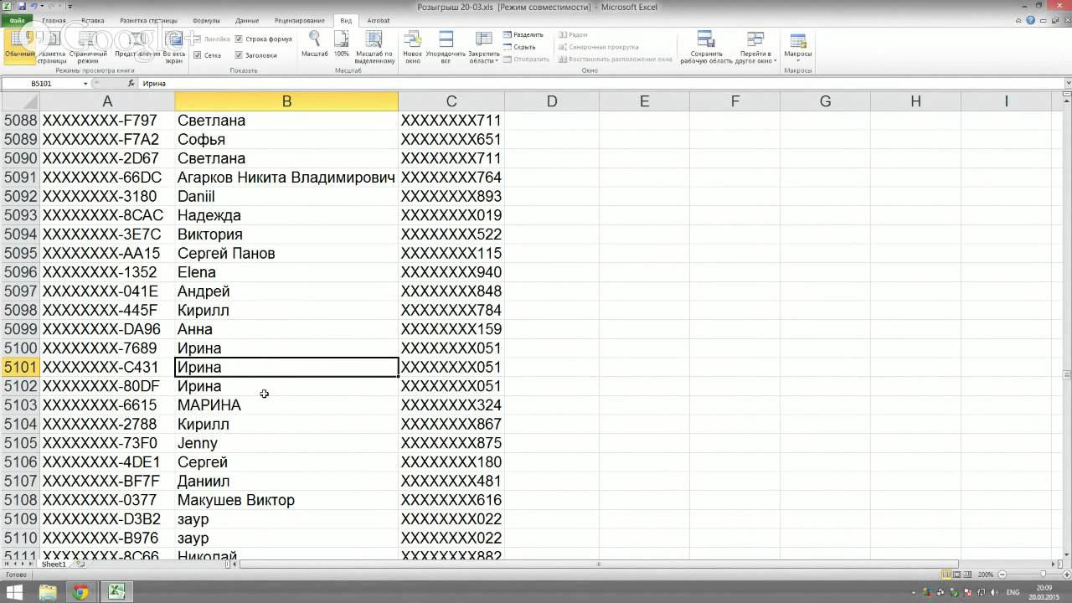Switch to Вставка ribbon tab
This screenshot has height=603, width=1072.
(93, 20)
